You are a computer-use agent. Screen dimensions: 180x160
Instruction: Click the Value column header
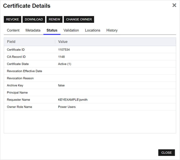63,42
